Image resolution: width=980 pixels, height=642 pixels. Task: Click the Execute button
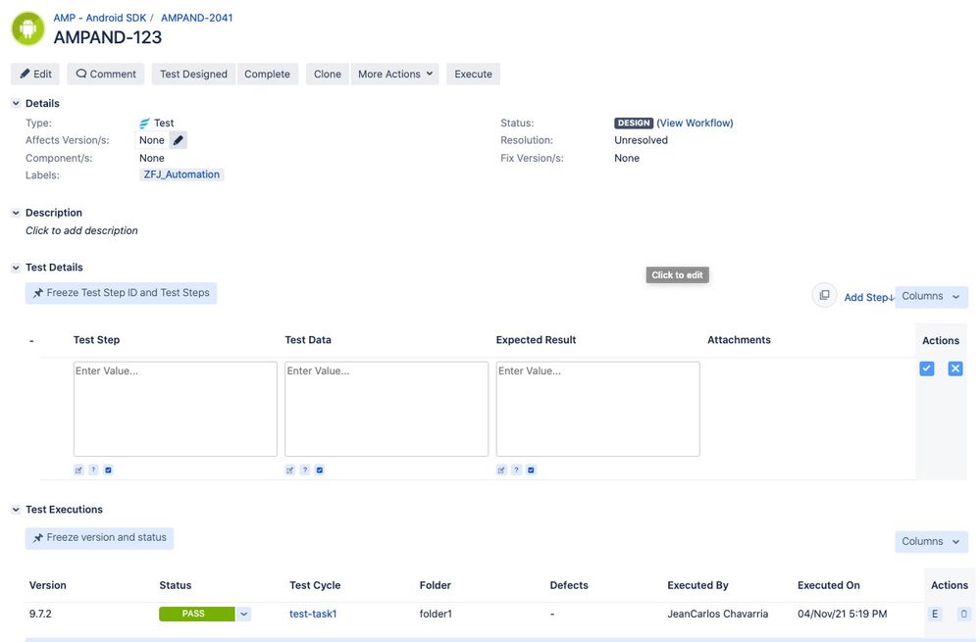(473, 74)
